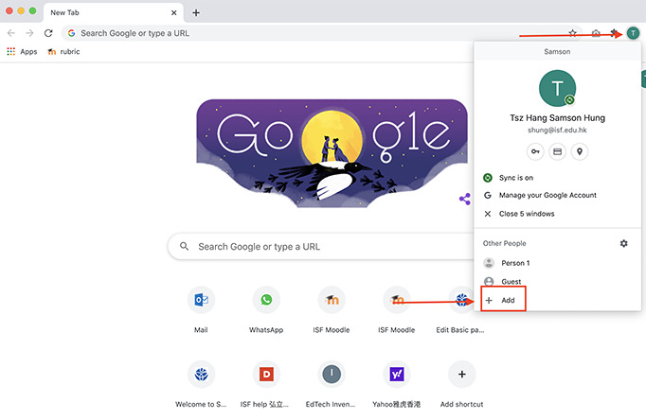
Task: Open the Edit Basic pa... shortcut
Action: (460, 309)
